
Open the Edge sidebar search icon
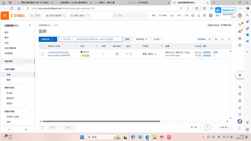247,15
